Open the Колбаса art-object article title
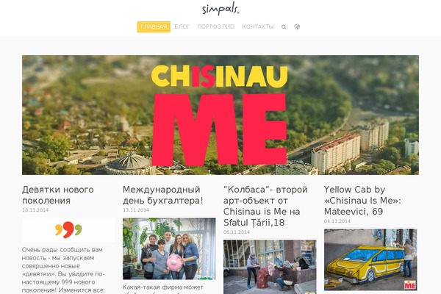 pos(265,206)
